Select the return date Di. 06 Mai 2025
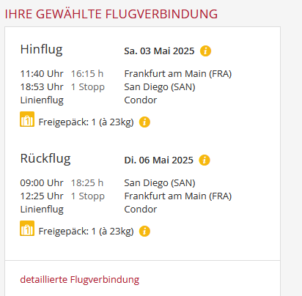The image size is (302, 296). point(159,160)
